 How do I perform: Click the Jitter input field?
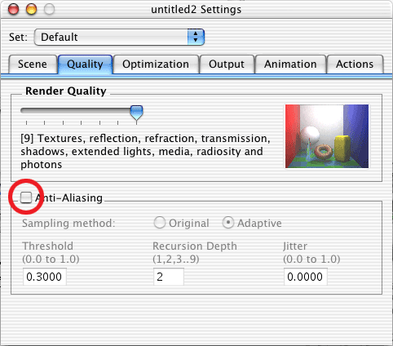pos(306,277)
